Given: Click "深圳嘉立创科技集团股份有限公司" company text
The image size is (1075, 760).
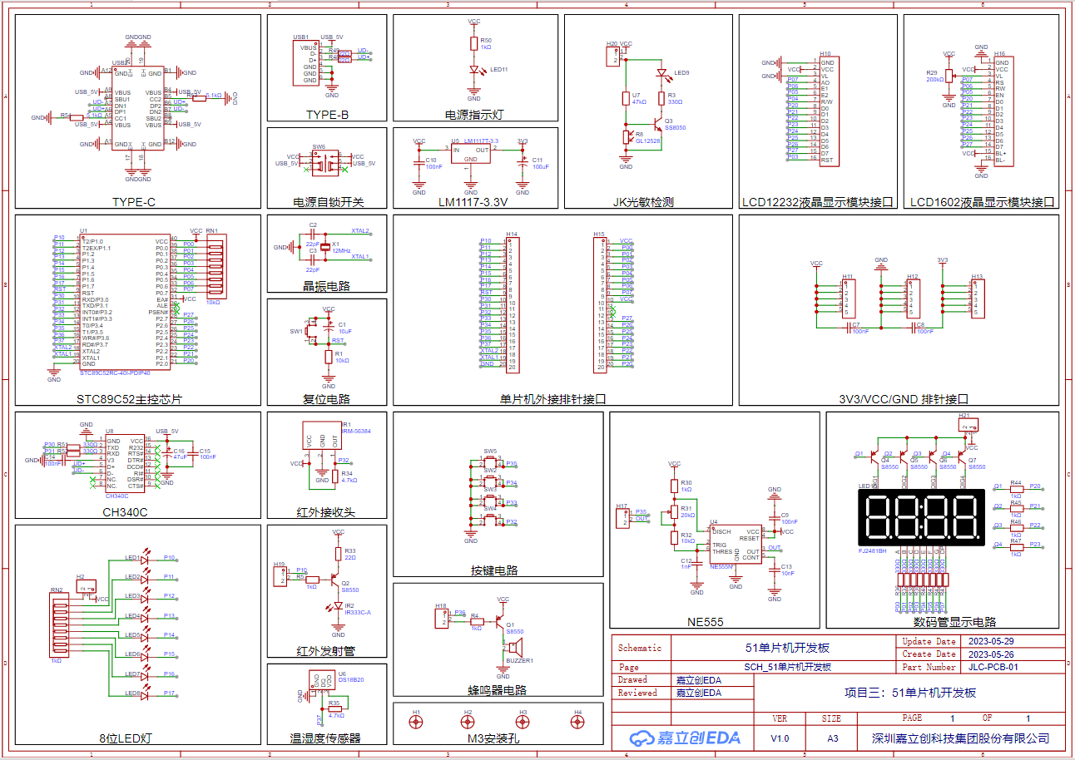Looking at the screenshot, I should pyautogui.click(x=960, y=738).
